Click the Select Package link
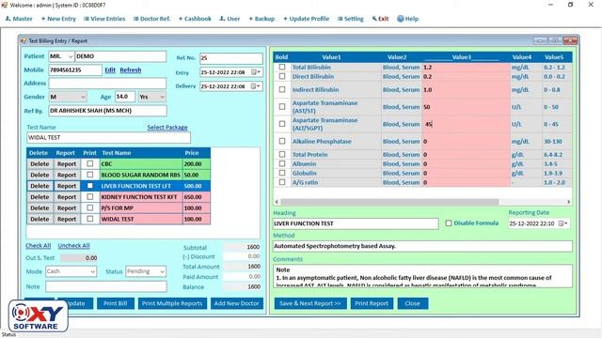Image resolution: width=602 pixels, height=338 pixels. click(167, 128)
